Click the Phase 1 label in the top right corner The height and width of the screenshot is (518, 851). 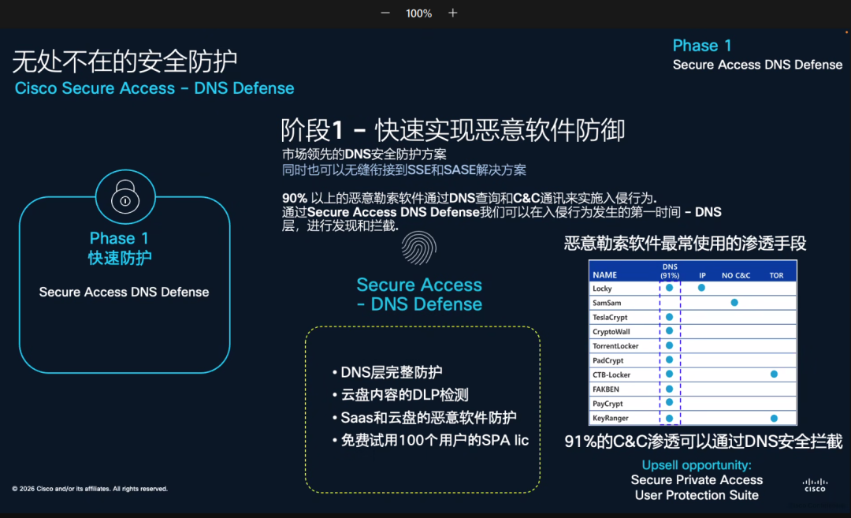(702, 46)
